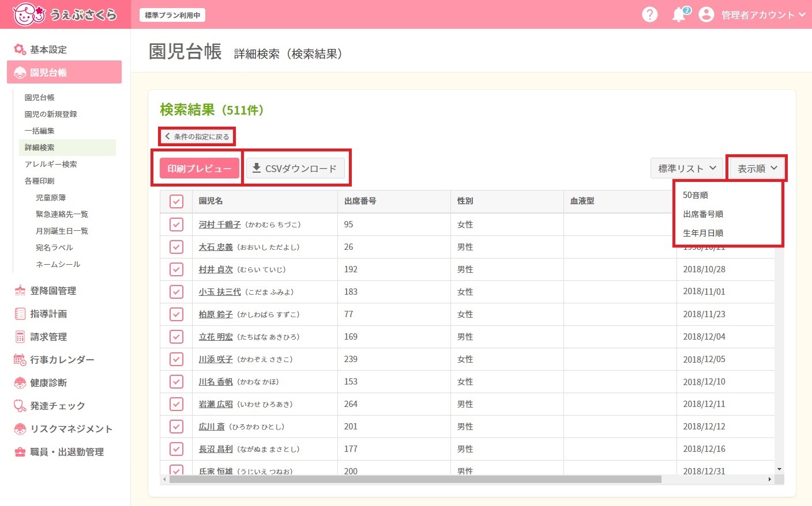Viewport: 812px width, 506px height.
Task: Open the help question mark icon
Action: [x=650, y=14]
